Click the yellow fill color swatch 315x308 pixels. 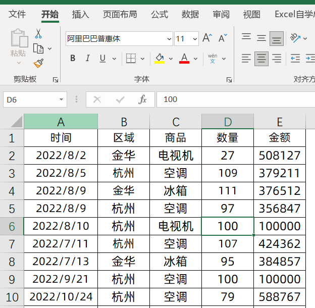click(x=160, y=62)
